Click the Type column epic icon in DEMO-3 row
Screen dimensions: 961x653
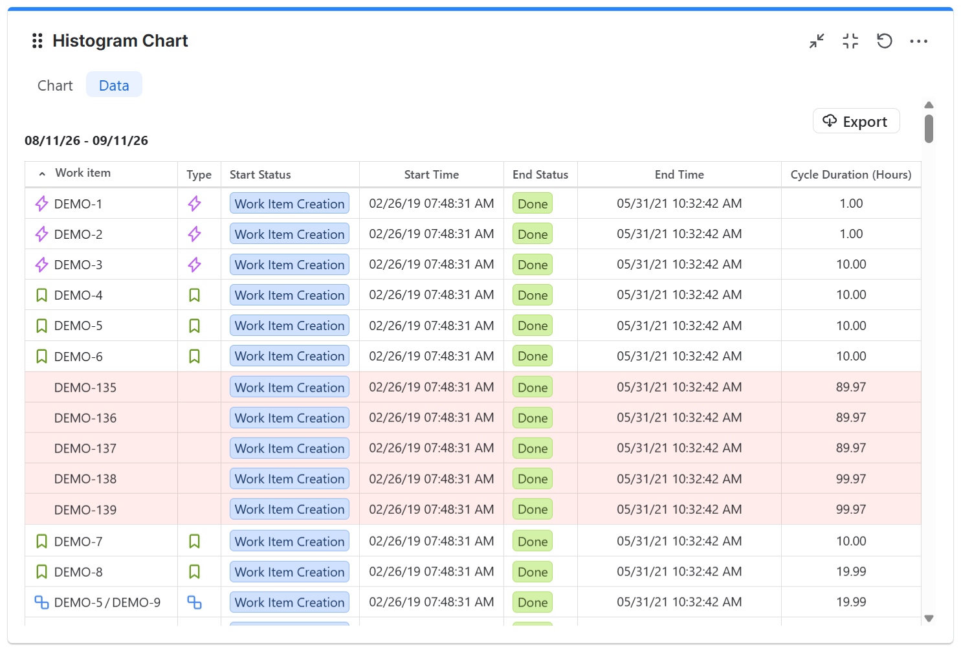click(194, 265)
